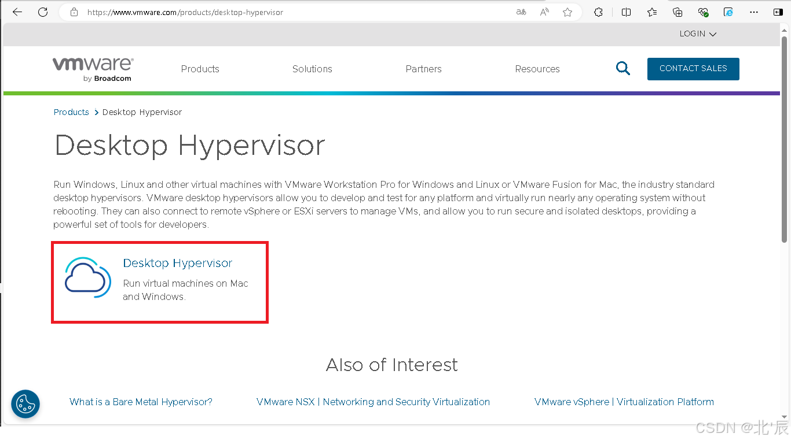This screenshot has width=791, height=441.
Task: Open Browser essentials heart icon
Action: point(703,12)
